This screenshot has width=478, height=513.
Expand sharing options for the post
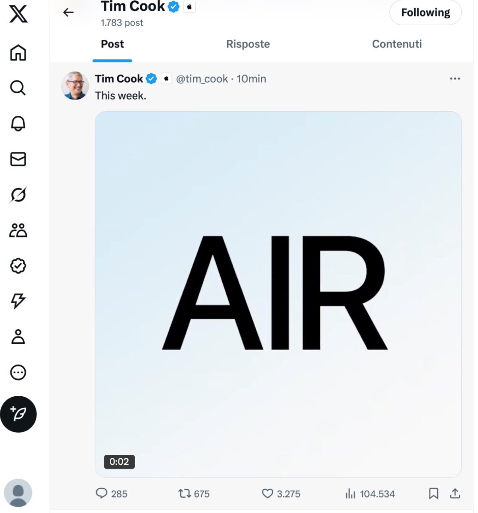coord(455,494)
